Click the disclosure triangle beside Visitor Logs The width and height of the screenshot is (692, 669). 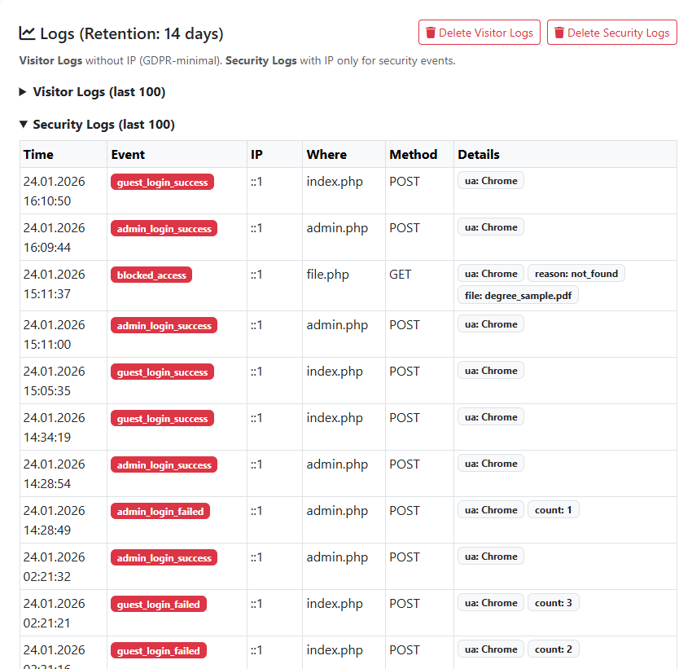[x=24, y=92]
